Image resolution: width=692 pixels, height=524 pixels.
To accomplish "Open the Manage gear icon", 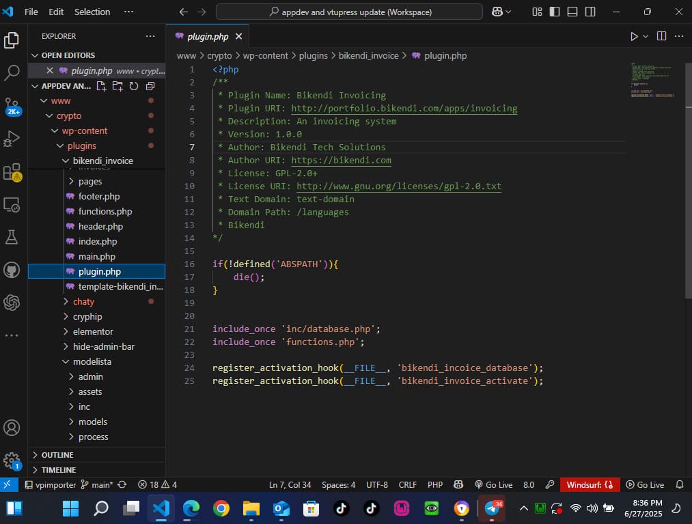I will click(12, 460).
